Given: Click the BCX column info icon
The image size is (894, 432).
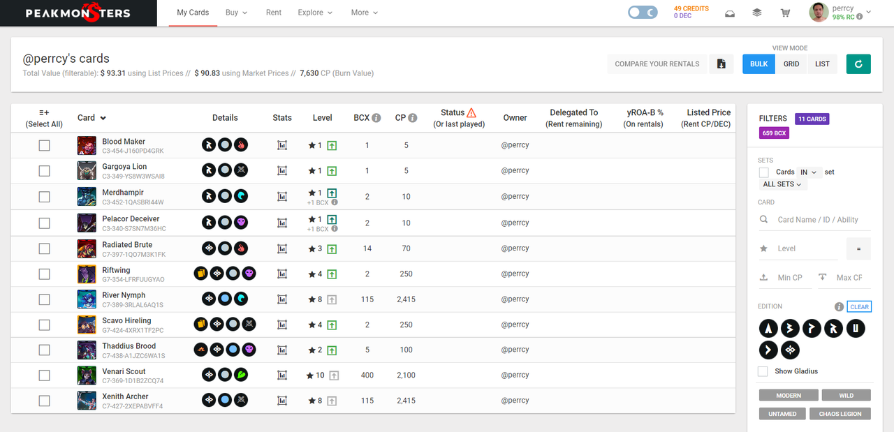Looking at the screenshot, I should pyautogui.click(x=376, y=118).
